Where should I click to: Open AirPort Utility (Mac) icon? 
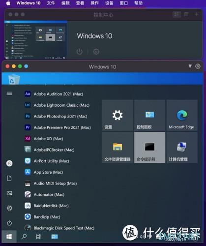[x=28, y=161]
